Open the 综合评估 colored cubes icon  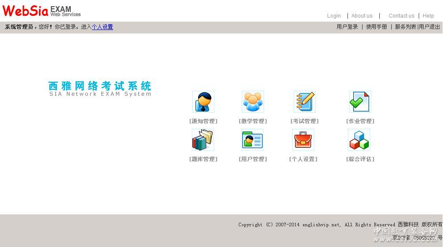pyautogui.click(x=359, y=140)
